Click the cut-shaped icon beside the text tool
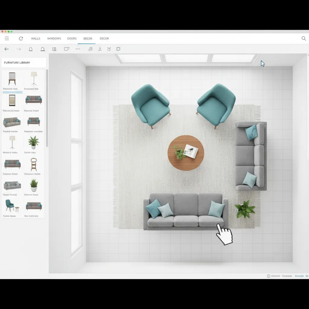 (109, 49)
